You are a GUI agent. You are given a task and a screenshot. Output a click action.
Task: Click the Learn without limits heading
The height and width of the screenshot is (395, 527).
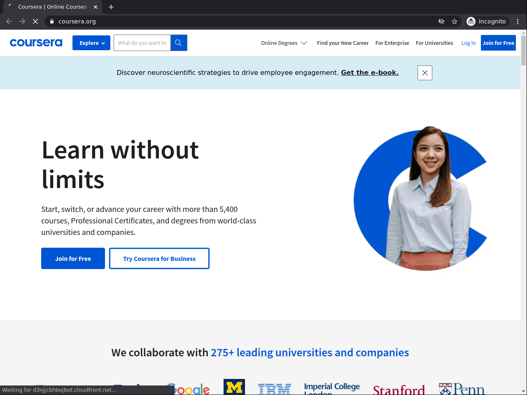pyautogui.click(x=120, y=165)
